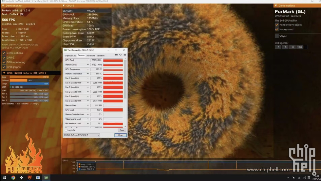Click the GPU usage blue bar
Screen dimensions: 321x181
tap(29, 83)
